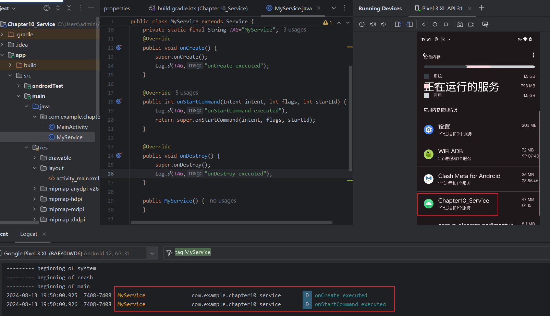Toggle hardware input keyboard-mouse icon
The image size is (550, 316).
click(x=485, y=24)
